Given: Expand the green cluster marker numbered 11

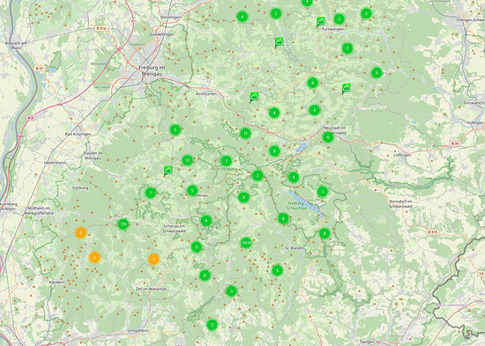Looking at the screenshot, I should pyautogui.click(x=245, y=133).
